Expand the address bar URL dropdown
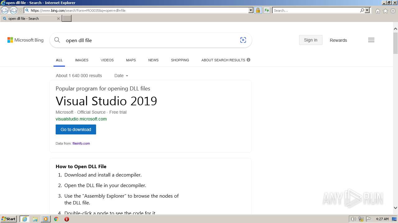Image resolution: width=398 pixels, height=223 pixels. click(251, 10)
